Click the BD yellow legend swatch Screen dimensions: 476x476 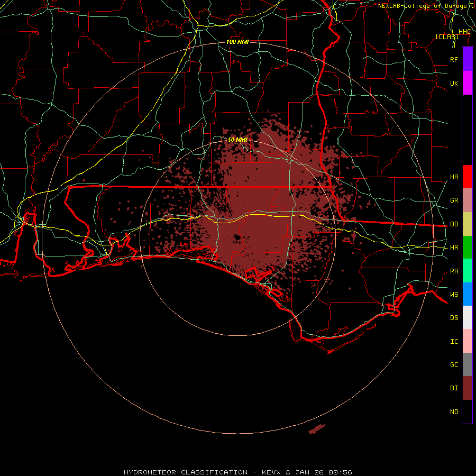click(467, 224)
